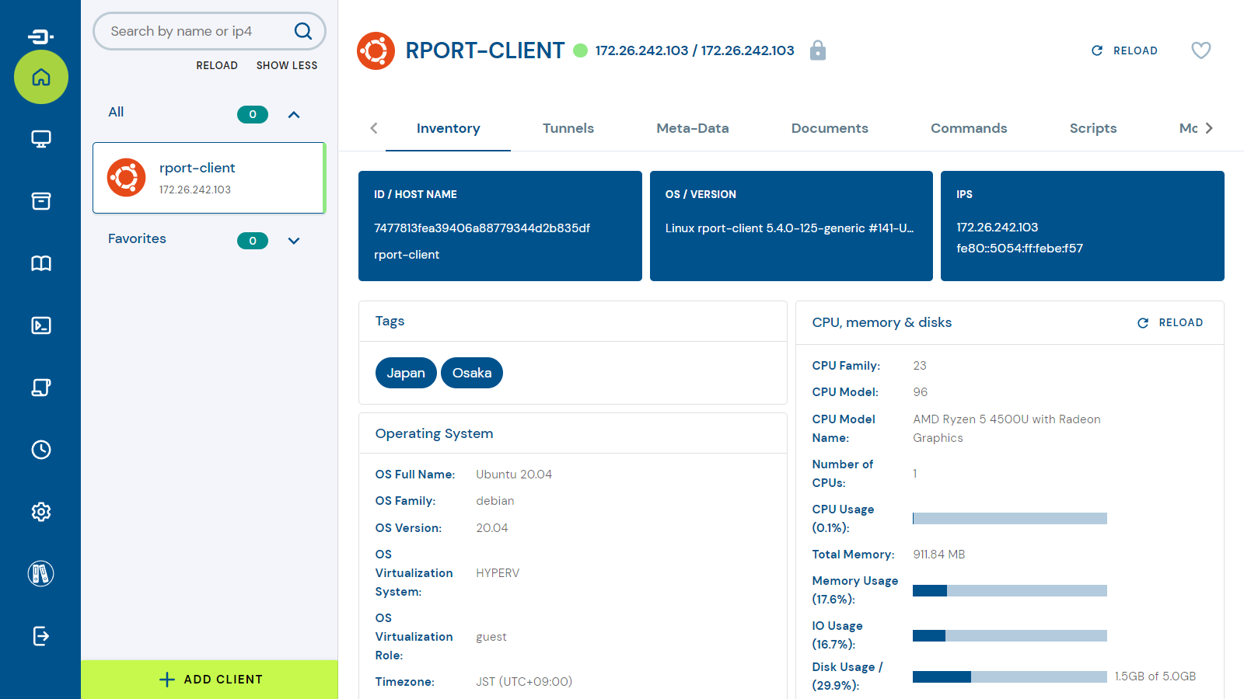Screen dimensions: 1244x699
Task: Click the Add Client button
Action: 210,680
